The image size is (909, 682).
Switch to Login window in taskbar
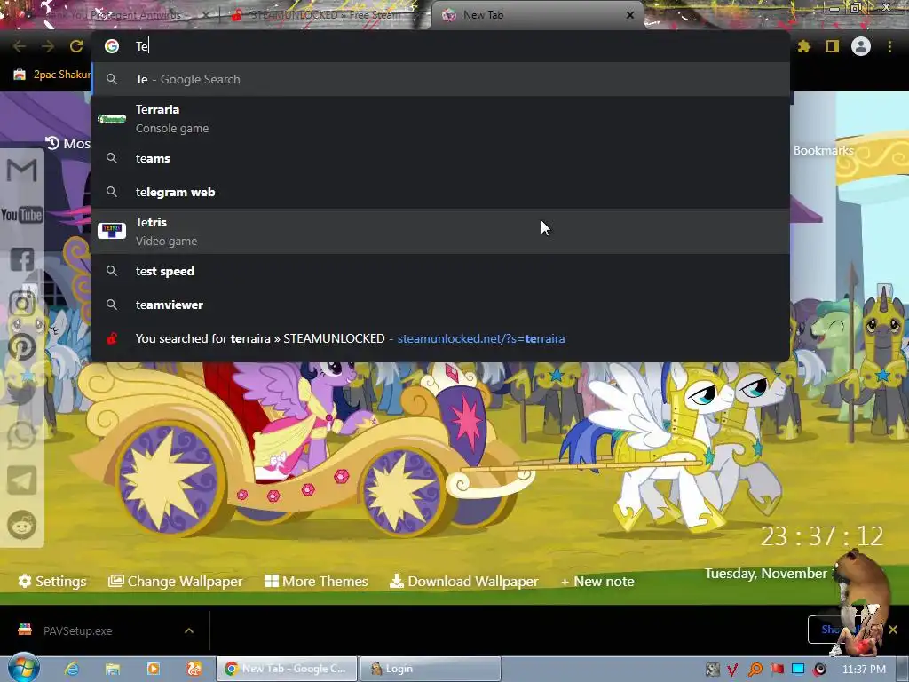pyautogui.click(x=431, y=669)
